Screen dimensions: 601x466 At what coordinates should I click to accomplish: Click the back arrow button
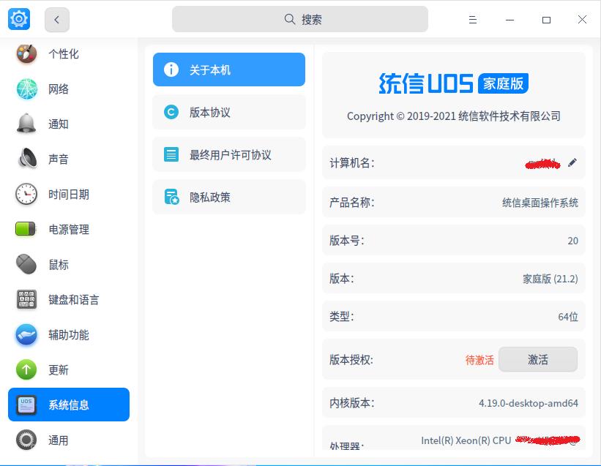pyautogui.click(x=57, y=20)
